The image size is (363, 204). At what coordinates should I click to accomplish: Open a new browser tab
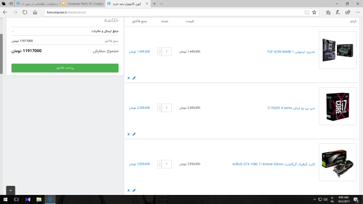154,4
